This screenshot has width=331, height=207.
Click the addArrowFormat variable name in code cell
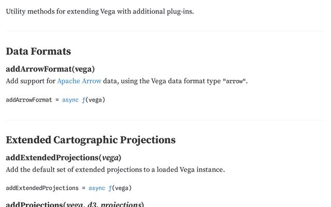[x=29, y=100]
